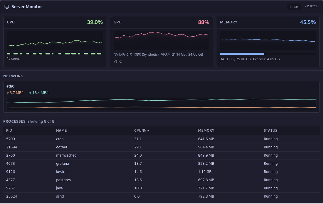323x204 pixels.
Task: Click PID 2760 cell
Action: click(x=11, y=155)
